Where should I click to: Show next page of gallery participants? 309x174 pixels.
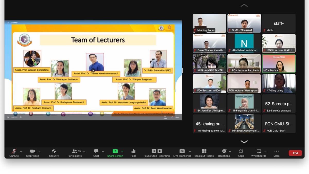[244, 142]
